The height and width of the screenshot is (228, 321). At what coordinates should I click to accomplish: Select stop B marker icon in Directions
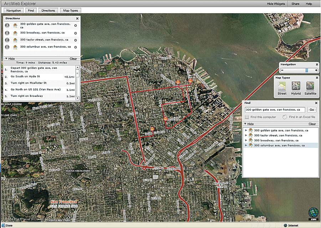click(x=7, y=33)
